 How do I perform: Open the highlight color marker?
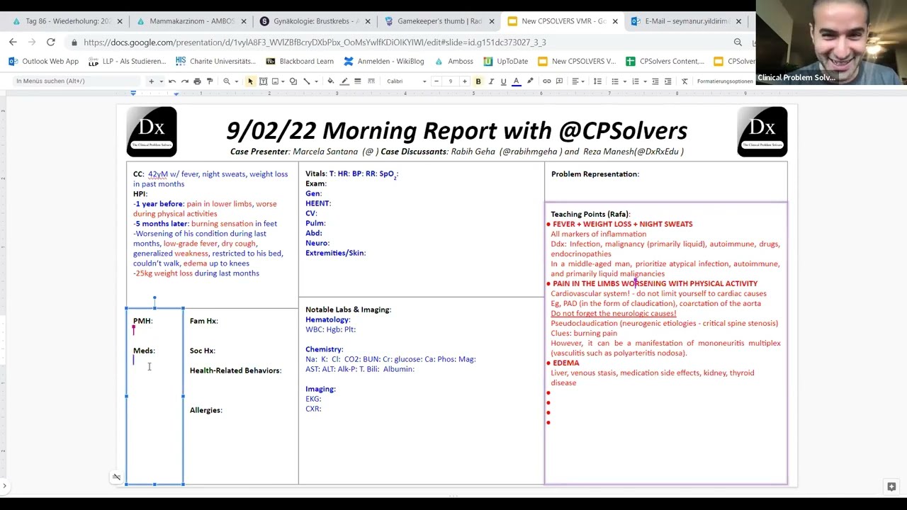coord(530,81)
